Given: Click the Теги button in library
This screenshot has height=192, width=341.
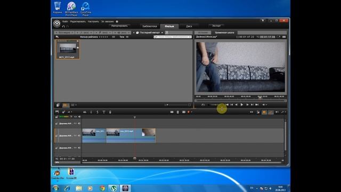Looking at the screenshot, I should click(x=122, y=37).
